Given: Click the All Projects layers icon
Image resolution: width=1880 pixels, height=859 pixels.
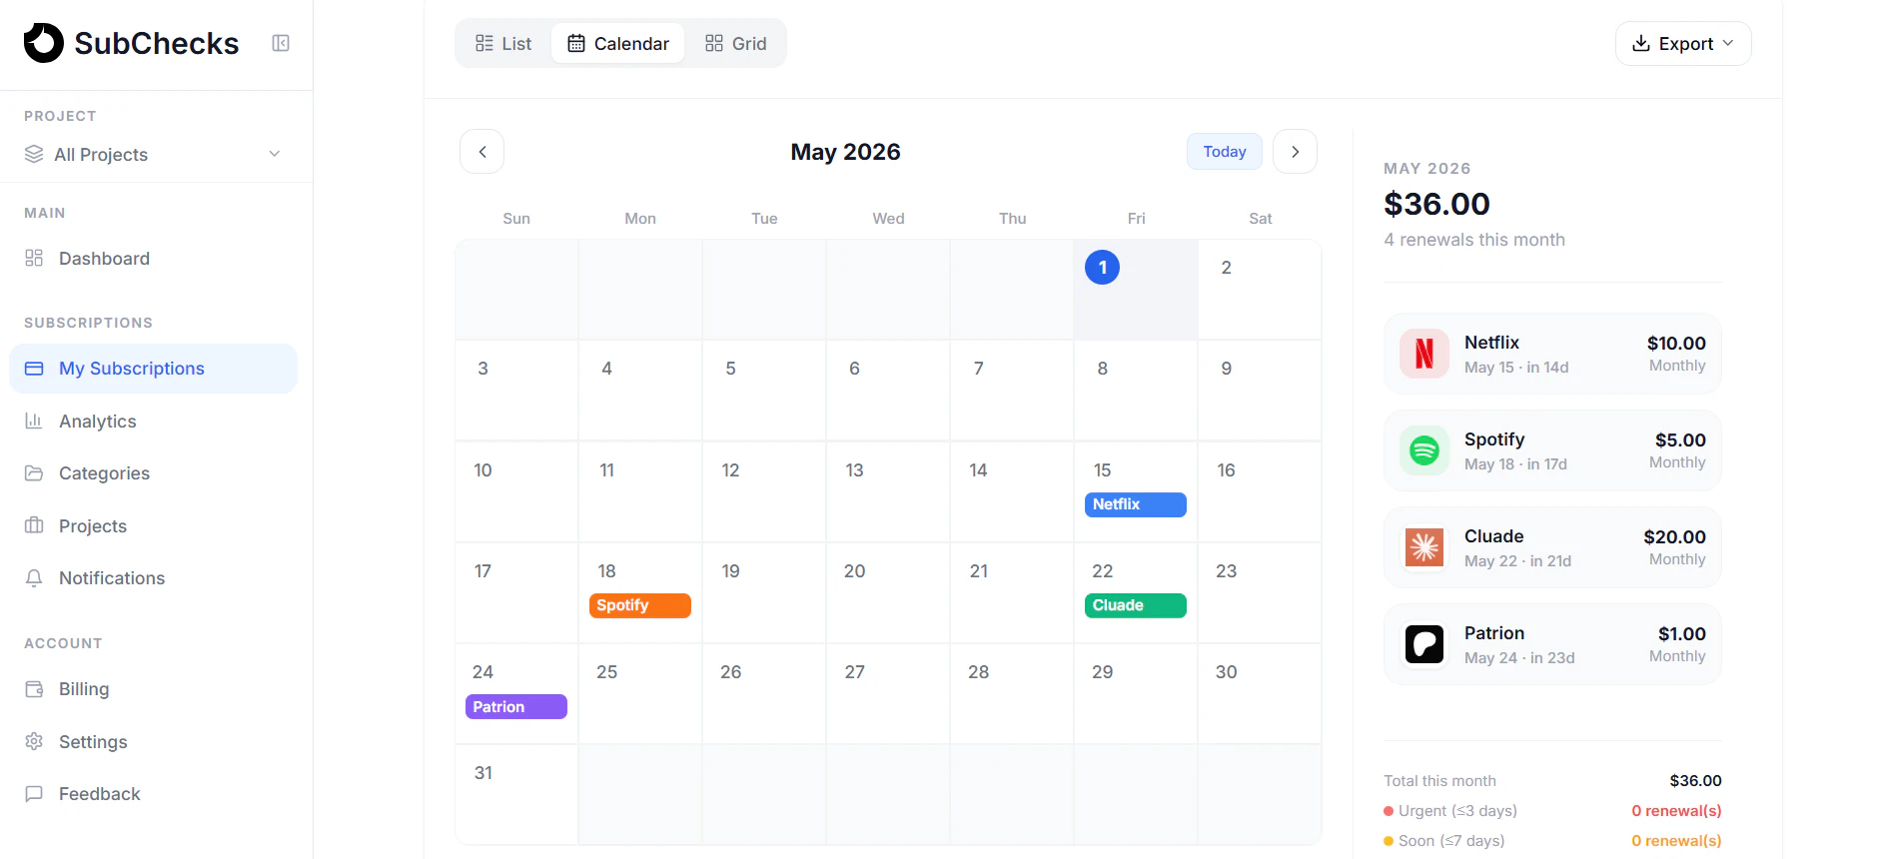Looking at the screenshot, I should pyautogui.click(x=34, y=154).
